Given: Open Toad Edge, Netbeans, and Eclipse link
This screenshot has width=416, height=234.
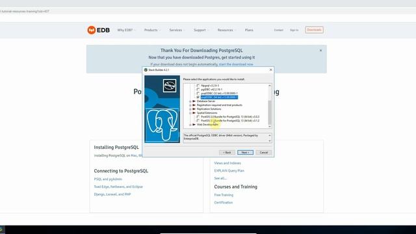Looking at the screenshot, I should 118,187.
